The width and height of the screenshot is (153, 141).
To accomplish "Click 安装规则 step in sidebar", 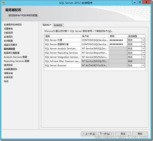I will point(8,37).
